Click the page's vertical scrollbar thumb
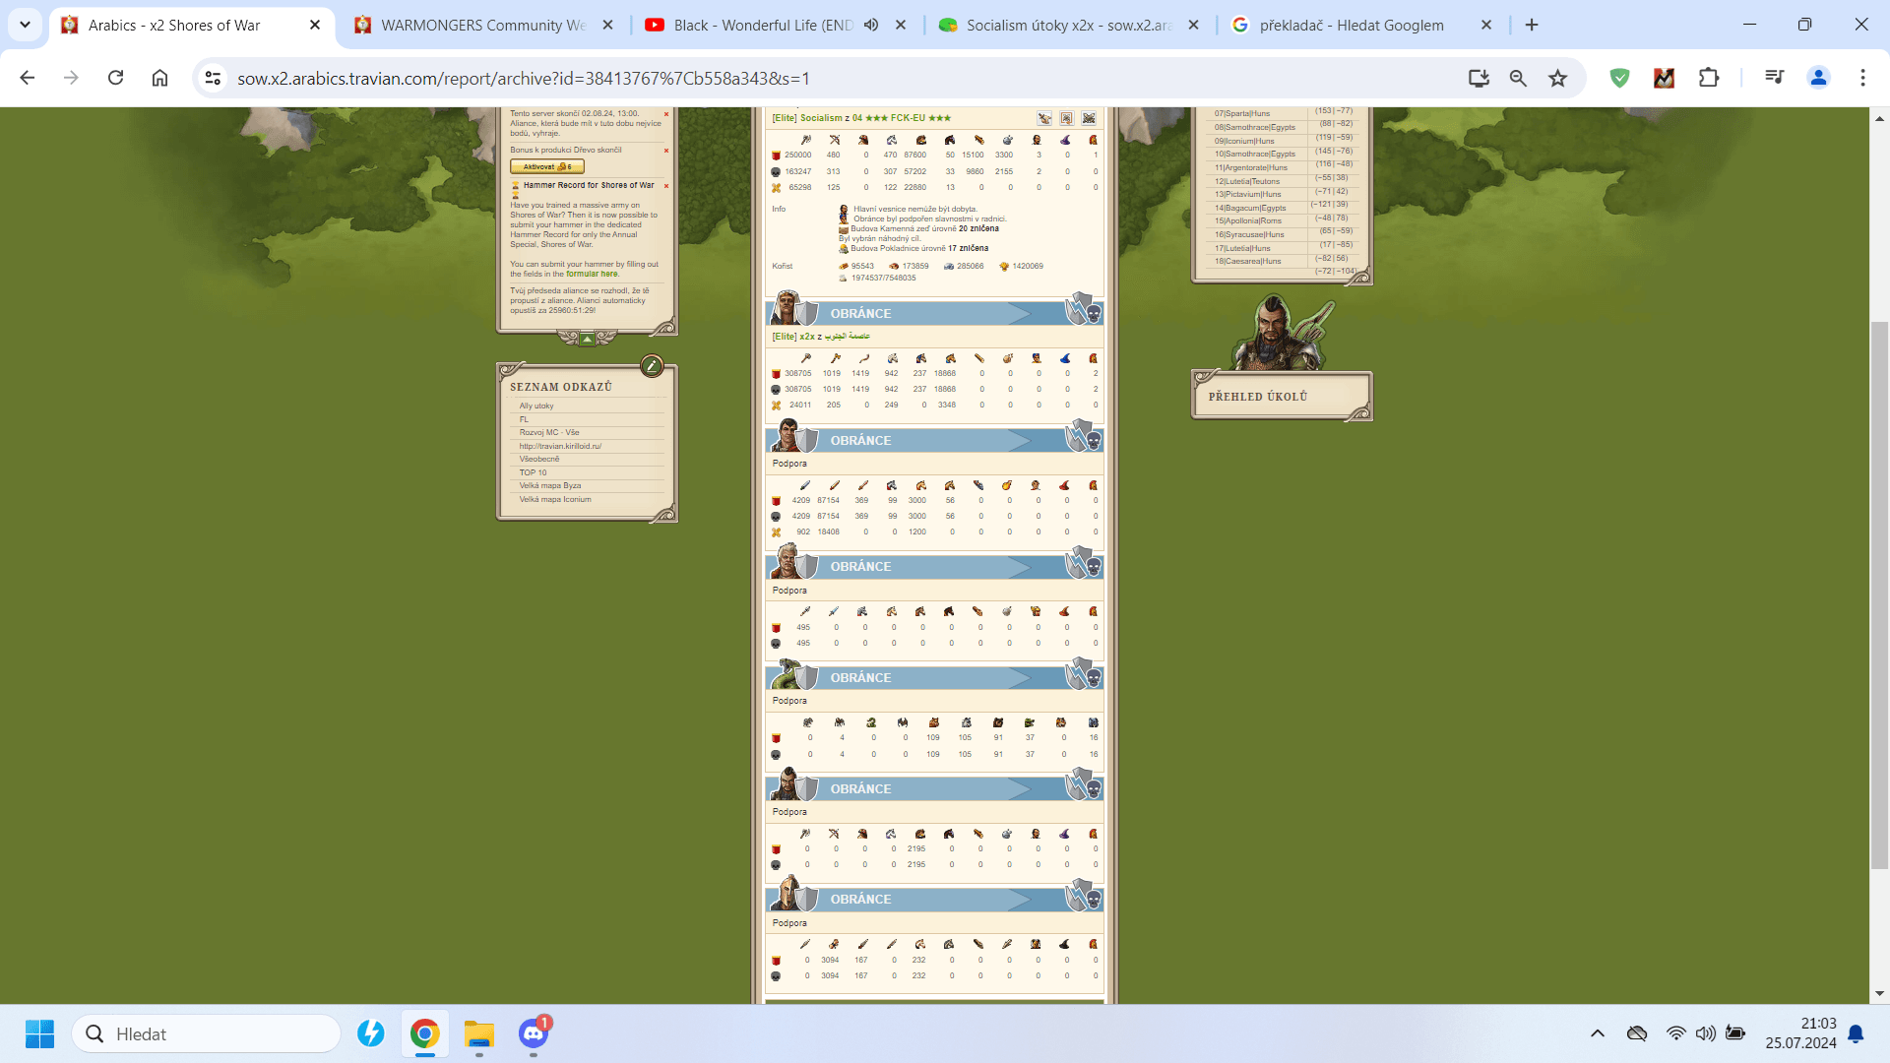1890x1063 pixels. 1879,595
